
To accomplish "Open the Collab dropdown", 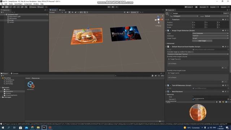I will [x=189, y=7].
